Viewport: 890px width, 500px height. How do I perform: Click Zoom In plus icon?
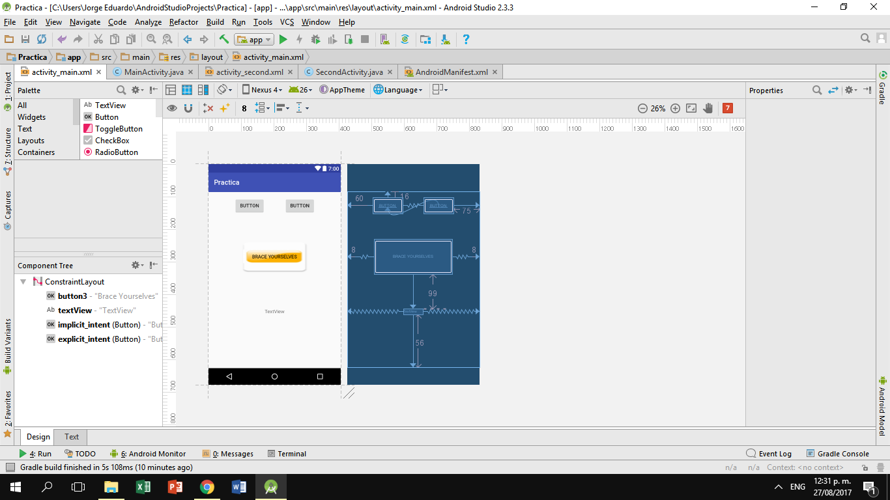pos(675,109)
